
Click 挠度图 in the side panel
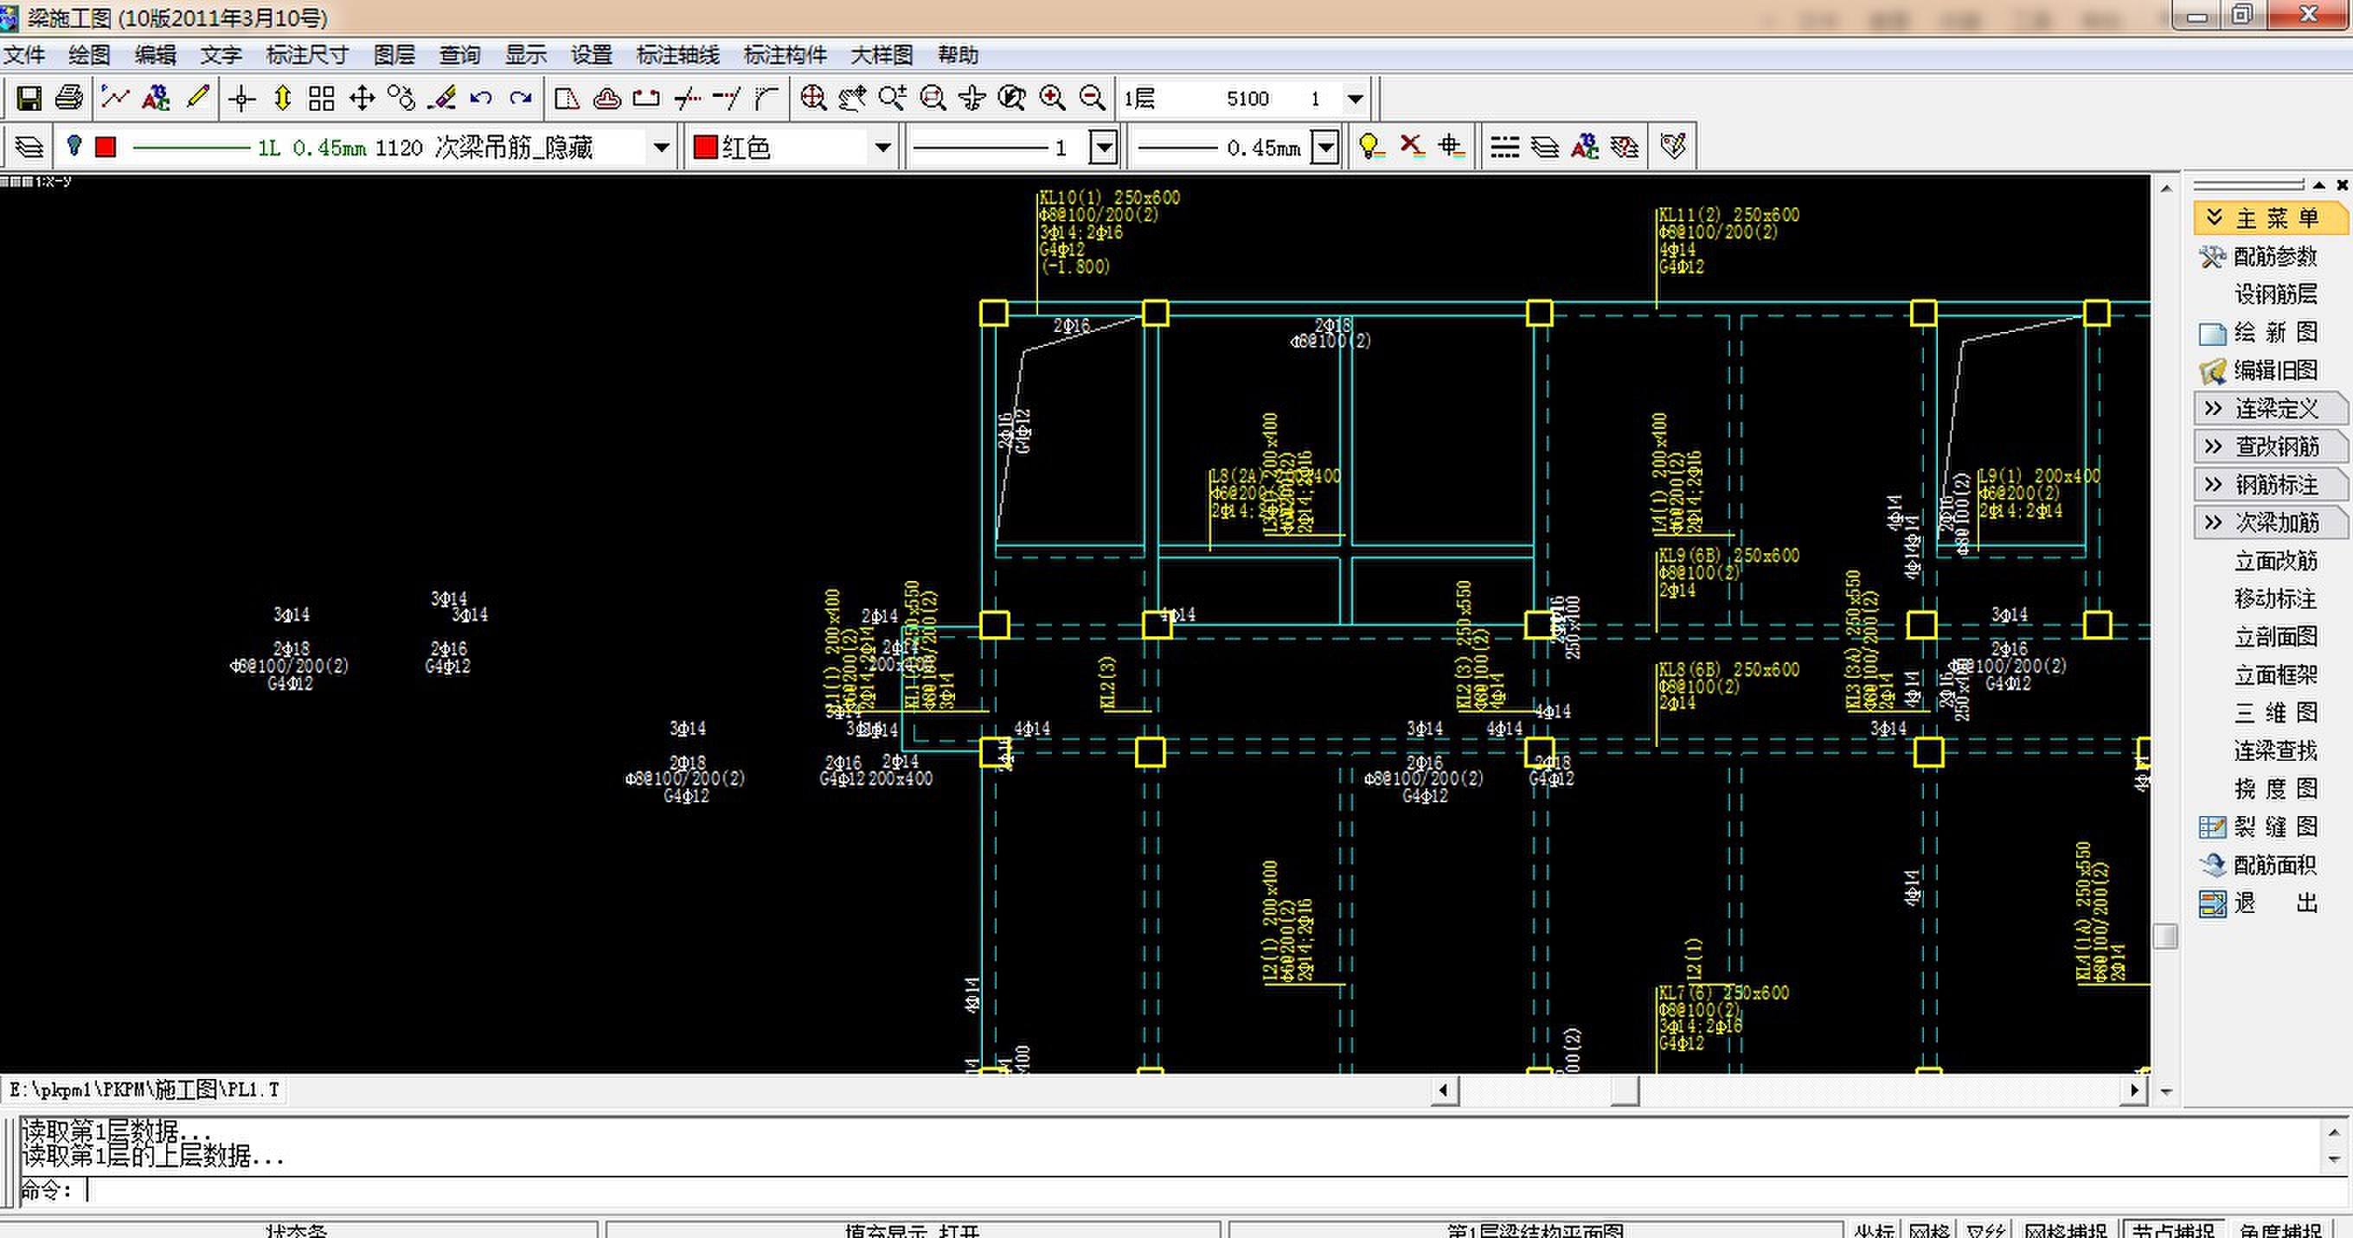pyautogui.click(x=2274, y=788)
